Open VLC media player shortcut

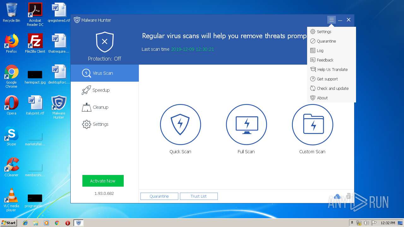11,200
